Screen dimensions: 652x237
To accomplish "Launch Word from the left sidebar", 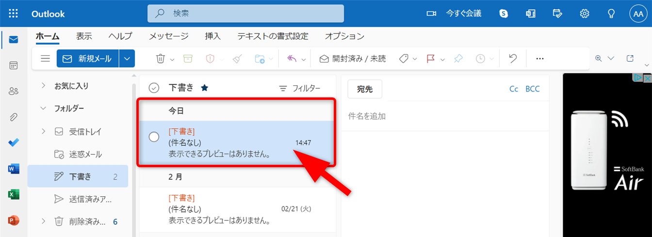I will (14, 169).
